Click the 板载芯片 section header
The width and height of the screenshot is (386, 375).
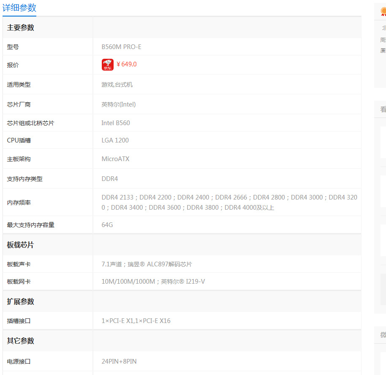(21, 245)
